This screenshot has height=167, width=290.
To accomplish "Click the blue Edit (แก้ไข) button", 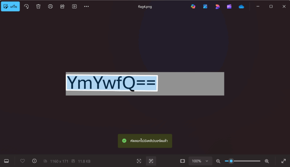I will tap(10, 6).
